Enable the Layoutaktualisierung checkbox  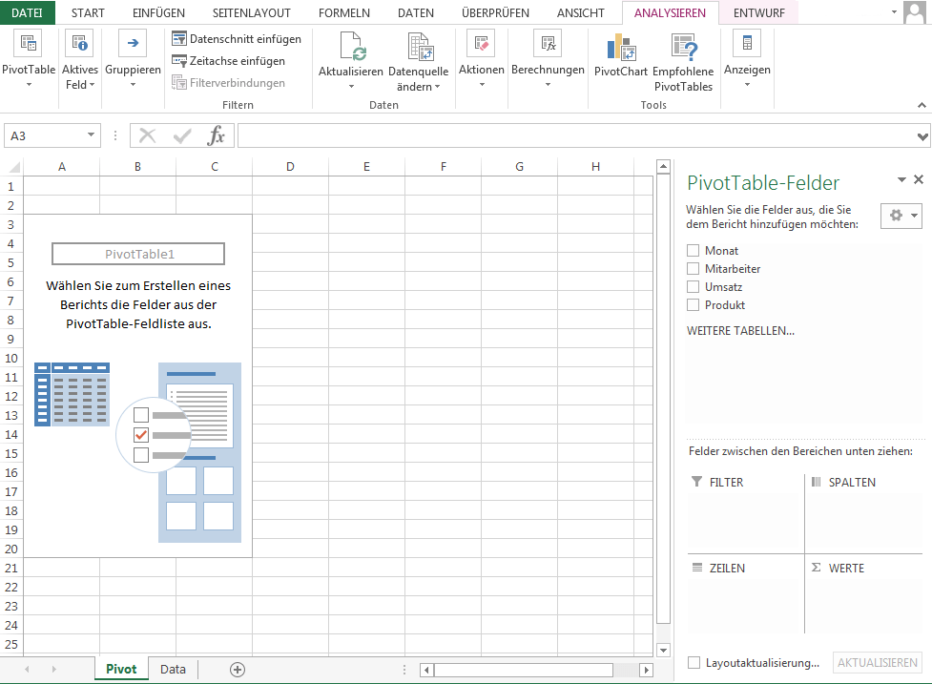point(694,663)
